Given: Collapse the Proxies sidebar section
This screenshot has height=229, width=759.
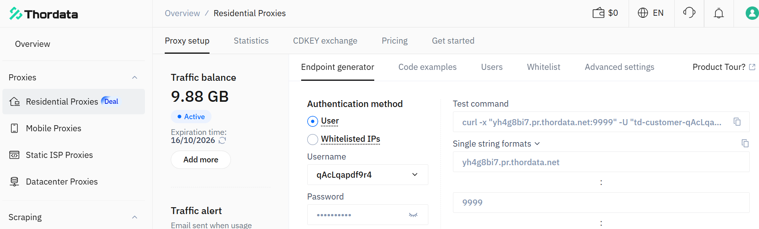Looking at the screenshot, I should [x=135, y=78].
